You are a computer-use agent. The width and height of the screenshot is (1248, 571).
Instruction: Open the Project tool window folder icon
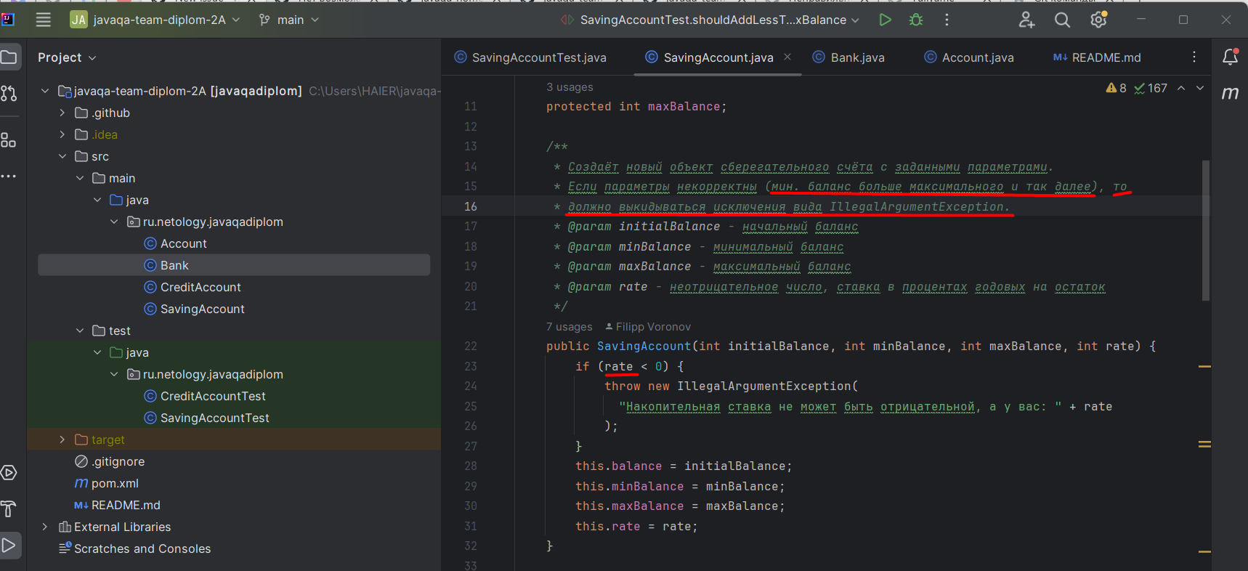point(9,57)
